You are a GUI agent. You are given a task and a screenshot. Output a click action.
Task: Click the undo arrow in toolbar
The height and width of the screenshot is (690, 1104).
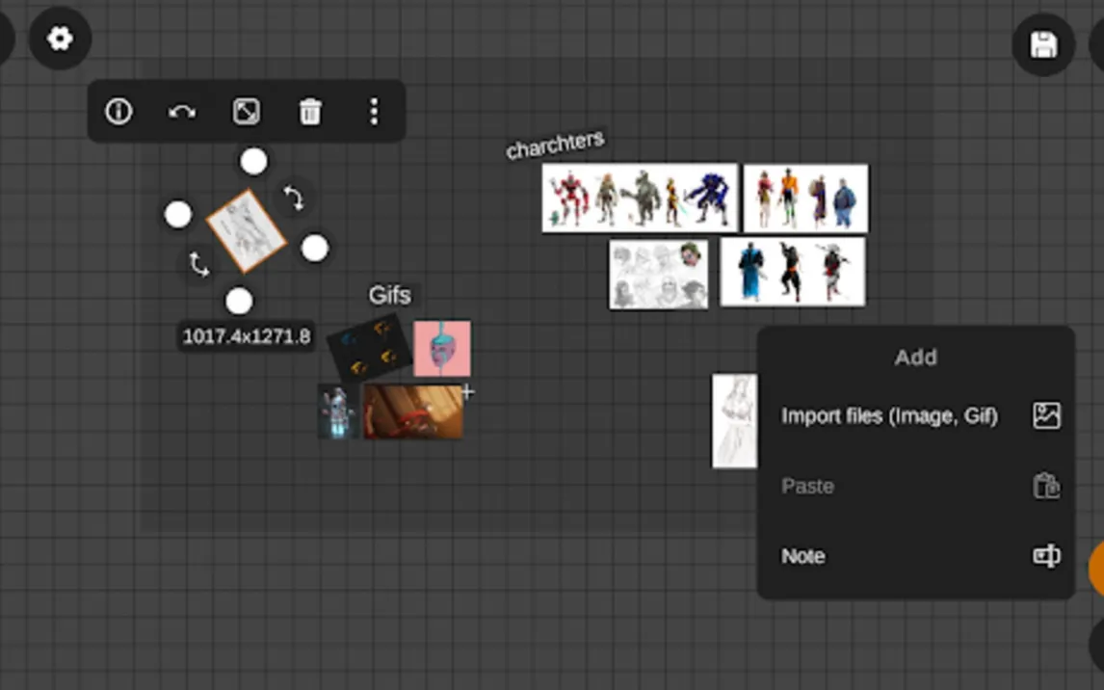(x=182, y=112)
